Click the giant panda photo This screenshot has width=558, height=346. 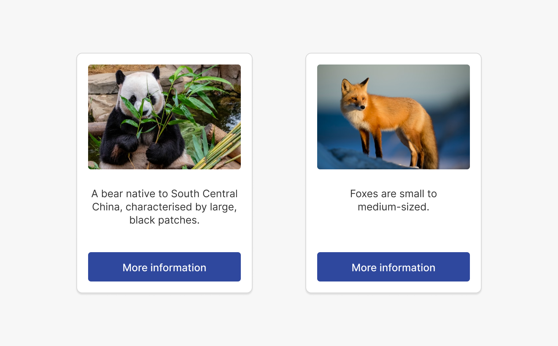point(164,117)
